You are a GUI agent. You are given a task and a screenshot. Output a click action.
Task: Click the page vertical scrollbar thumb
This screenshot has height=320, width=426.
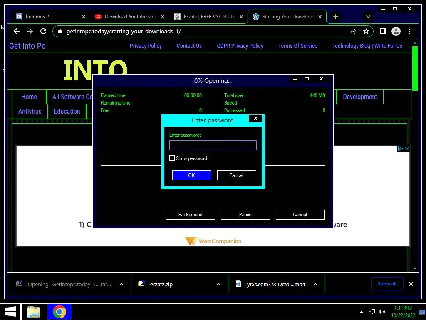pyautogui.click(x=415, y=69)
